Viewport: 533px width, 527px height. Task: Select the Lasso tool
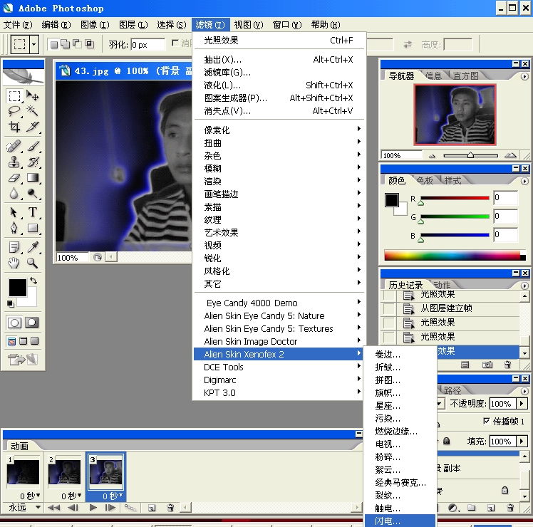tap(14, 111)
